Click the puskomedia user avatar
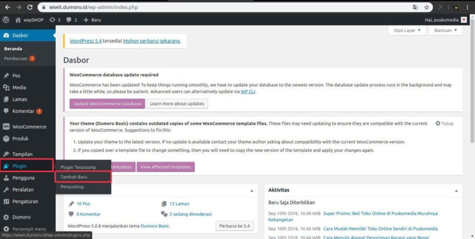This screenshot has width=475, height=239. (x=464, y=19)
